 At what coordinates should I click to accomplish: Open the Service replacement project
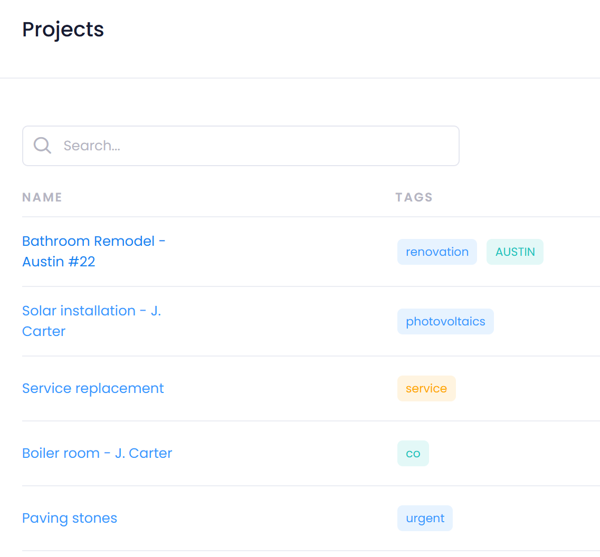(93, 388)
